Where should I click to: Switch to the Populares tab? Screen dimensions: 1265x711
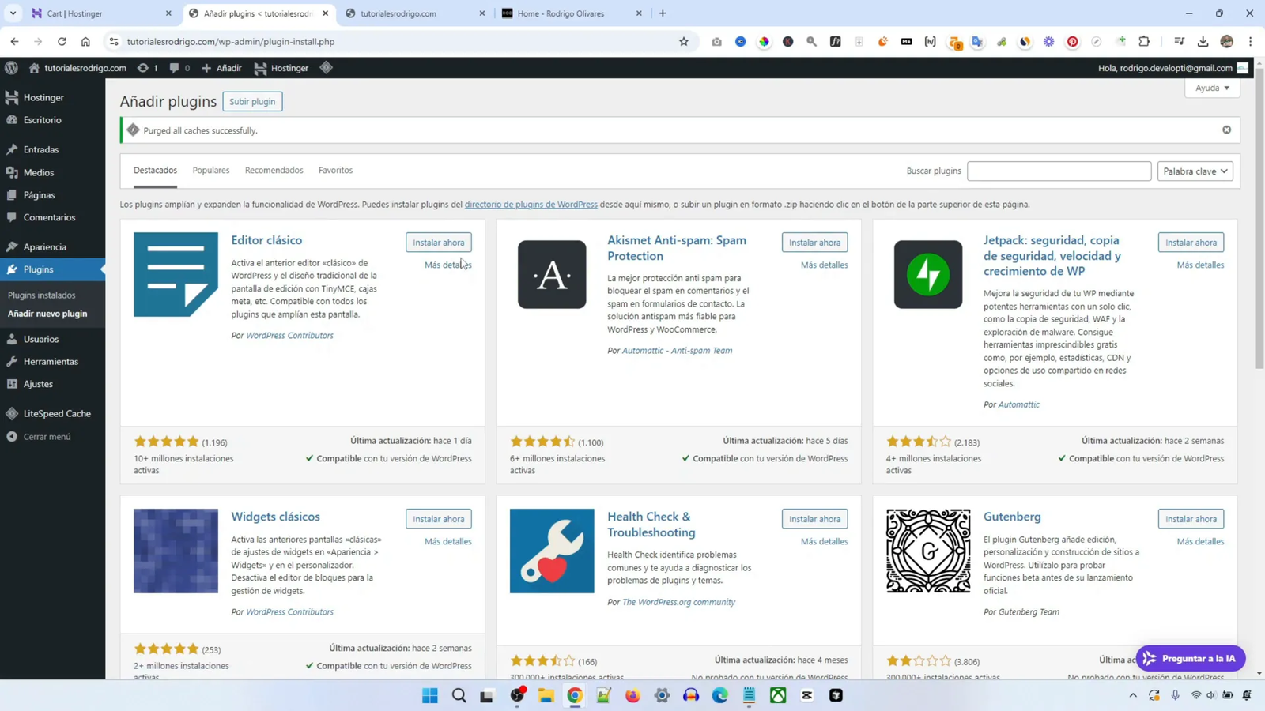[x=210, y=170]
